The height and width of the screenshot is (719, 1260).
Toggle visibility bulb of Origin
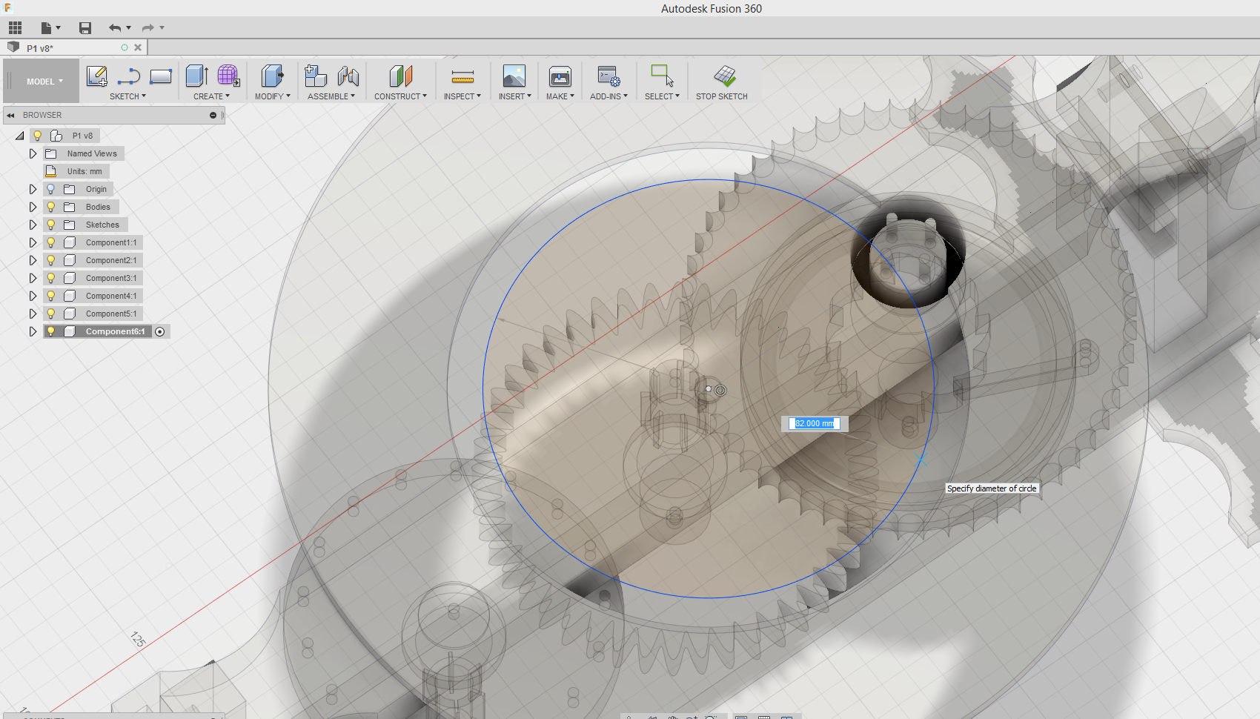50,189
